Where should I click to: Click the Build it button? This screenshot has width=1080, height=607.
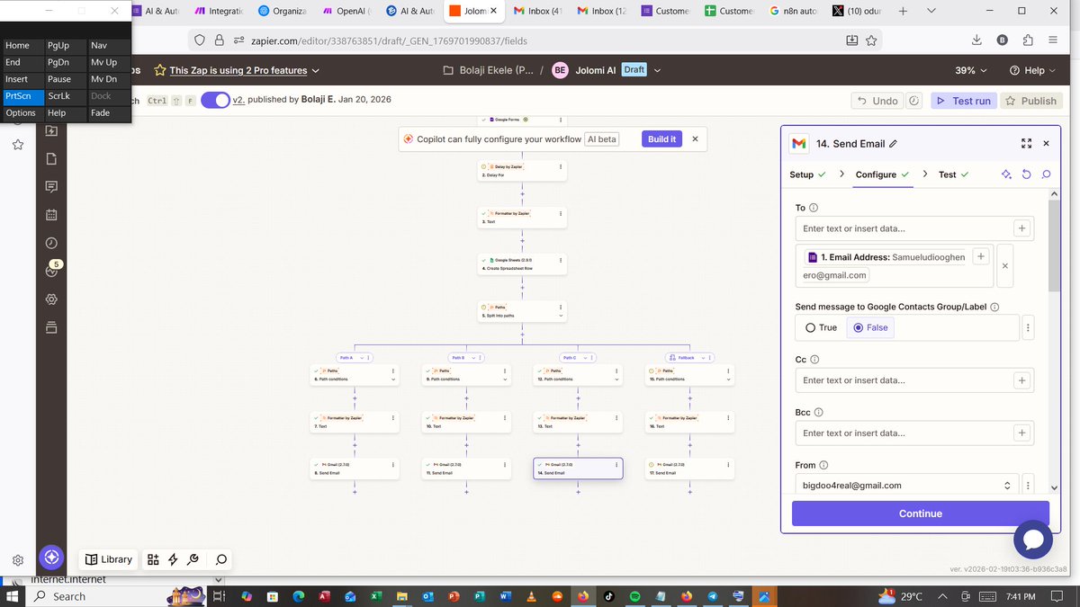661,139
